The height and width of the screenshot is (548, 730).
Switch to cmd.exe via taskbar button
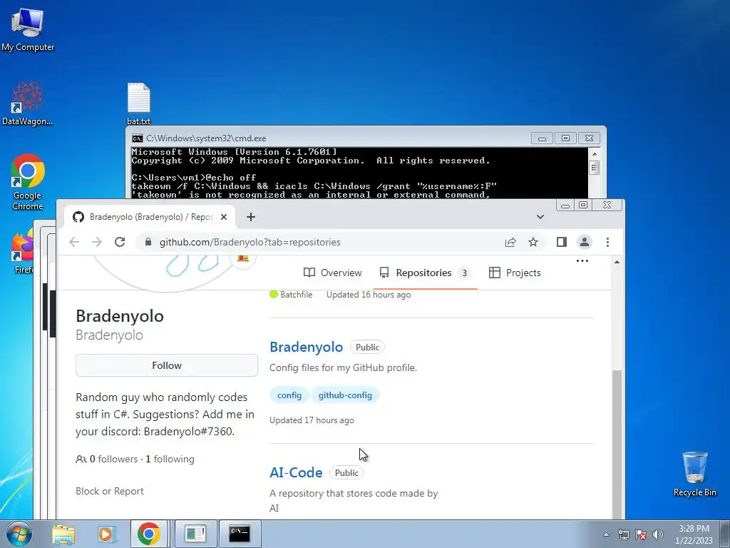[x=240, y=534]
